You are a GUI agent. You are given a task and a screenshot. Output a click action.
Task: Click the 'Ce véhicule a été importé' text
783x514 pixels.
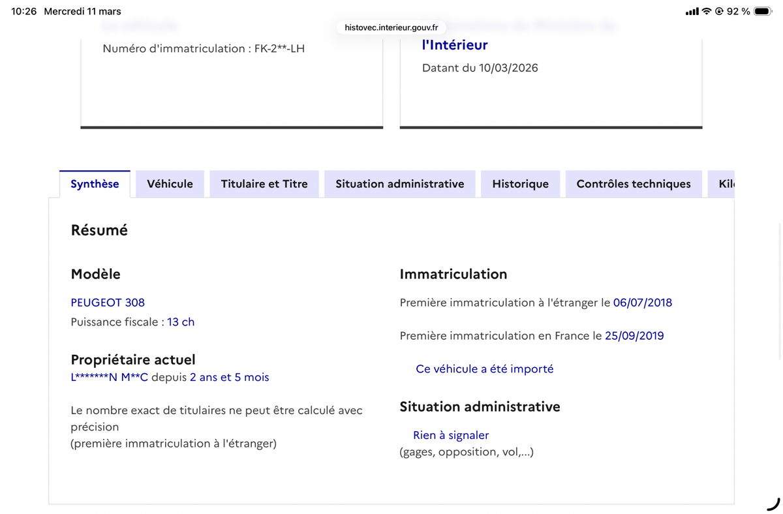point(484,369)
